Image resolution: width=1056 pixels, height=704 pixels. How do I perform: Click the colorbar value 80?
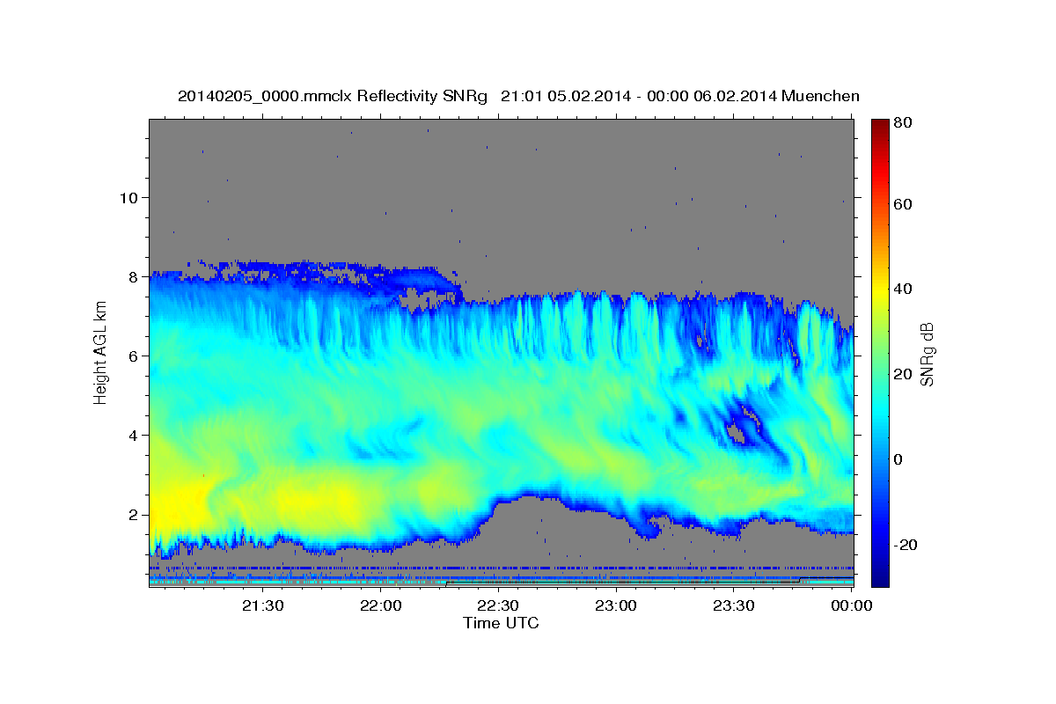(902, 123)
